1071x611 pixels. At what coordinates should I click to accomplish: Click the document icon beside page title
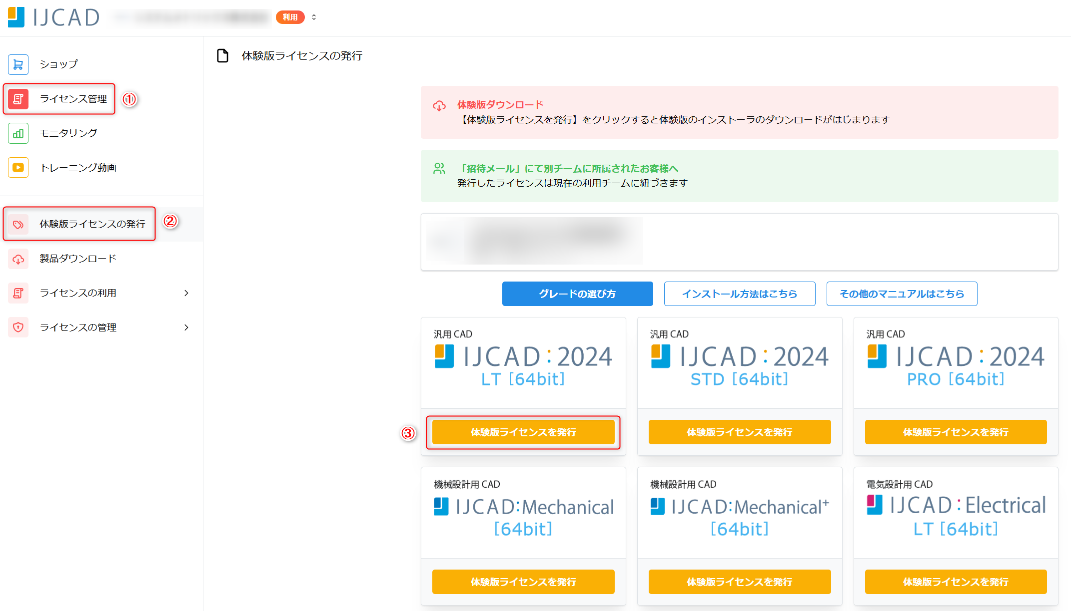pyautogui.click(x=222, y=55)
